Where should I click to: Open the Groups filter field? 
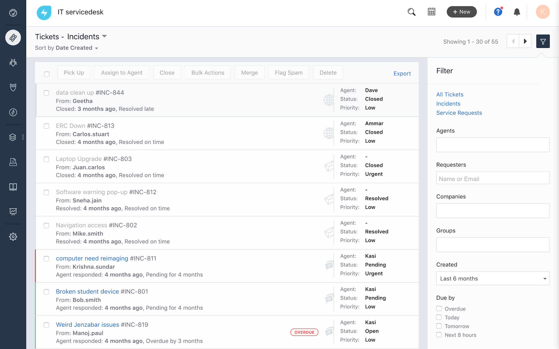493,245
